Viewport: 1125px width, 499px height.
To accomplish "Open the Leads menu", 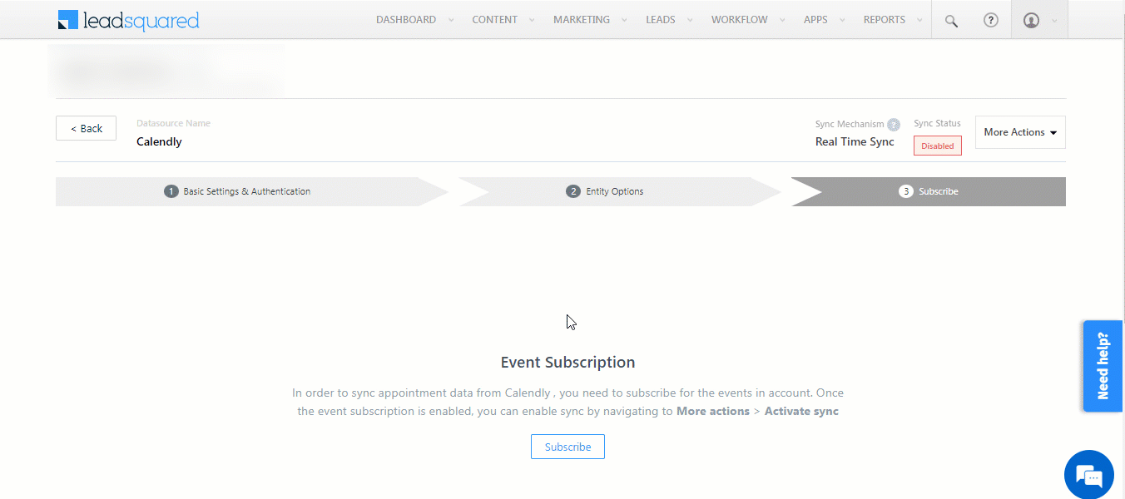I will click(x=661, y=20).
